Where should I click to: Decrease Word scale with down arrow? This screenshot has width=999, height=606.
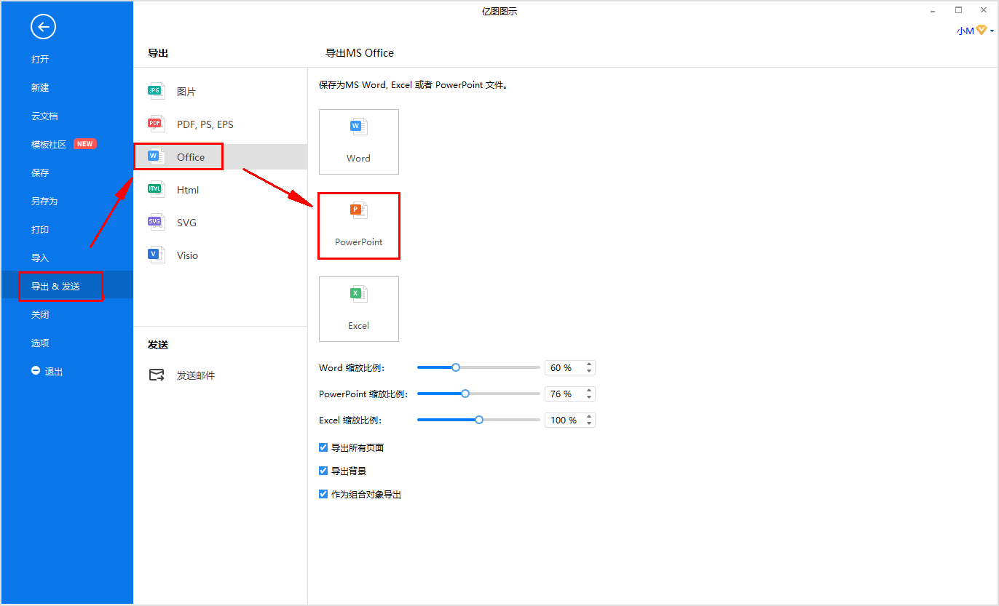pos(589,372)
